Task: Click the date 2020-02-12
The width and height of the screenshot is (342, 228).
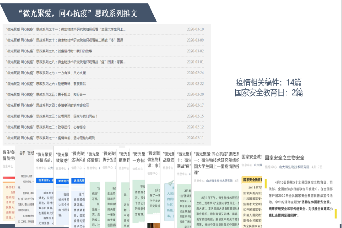Action: (x=195, y=127)
